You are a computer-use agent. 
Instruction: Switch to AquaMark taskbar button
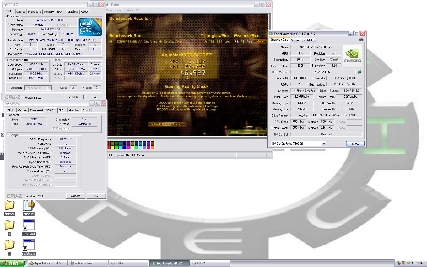[x=47, y=263]
